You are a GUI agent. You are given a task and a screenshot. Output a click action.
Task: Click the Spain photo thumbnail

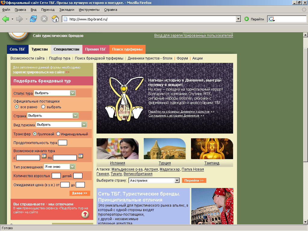(118, 149)
